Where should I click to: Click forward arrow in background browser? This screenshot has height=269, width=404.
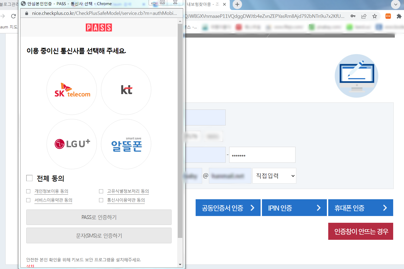[3, 16]
